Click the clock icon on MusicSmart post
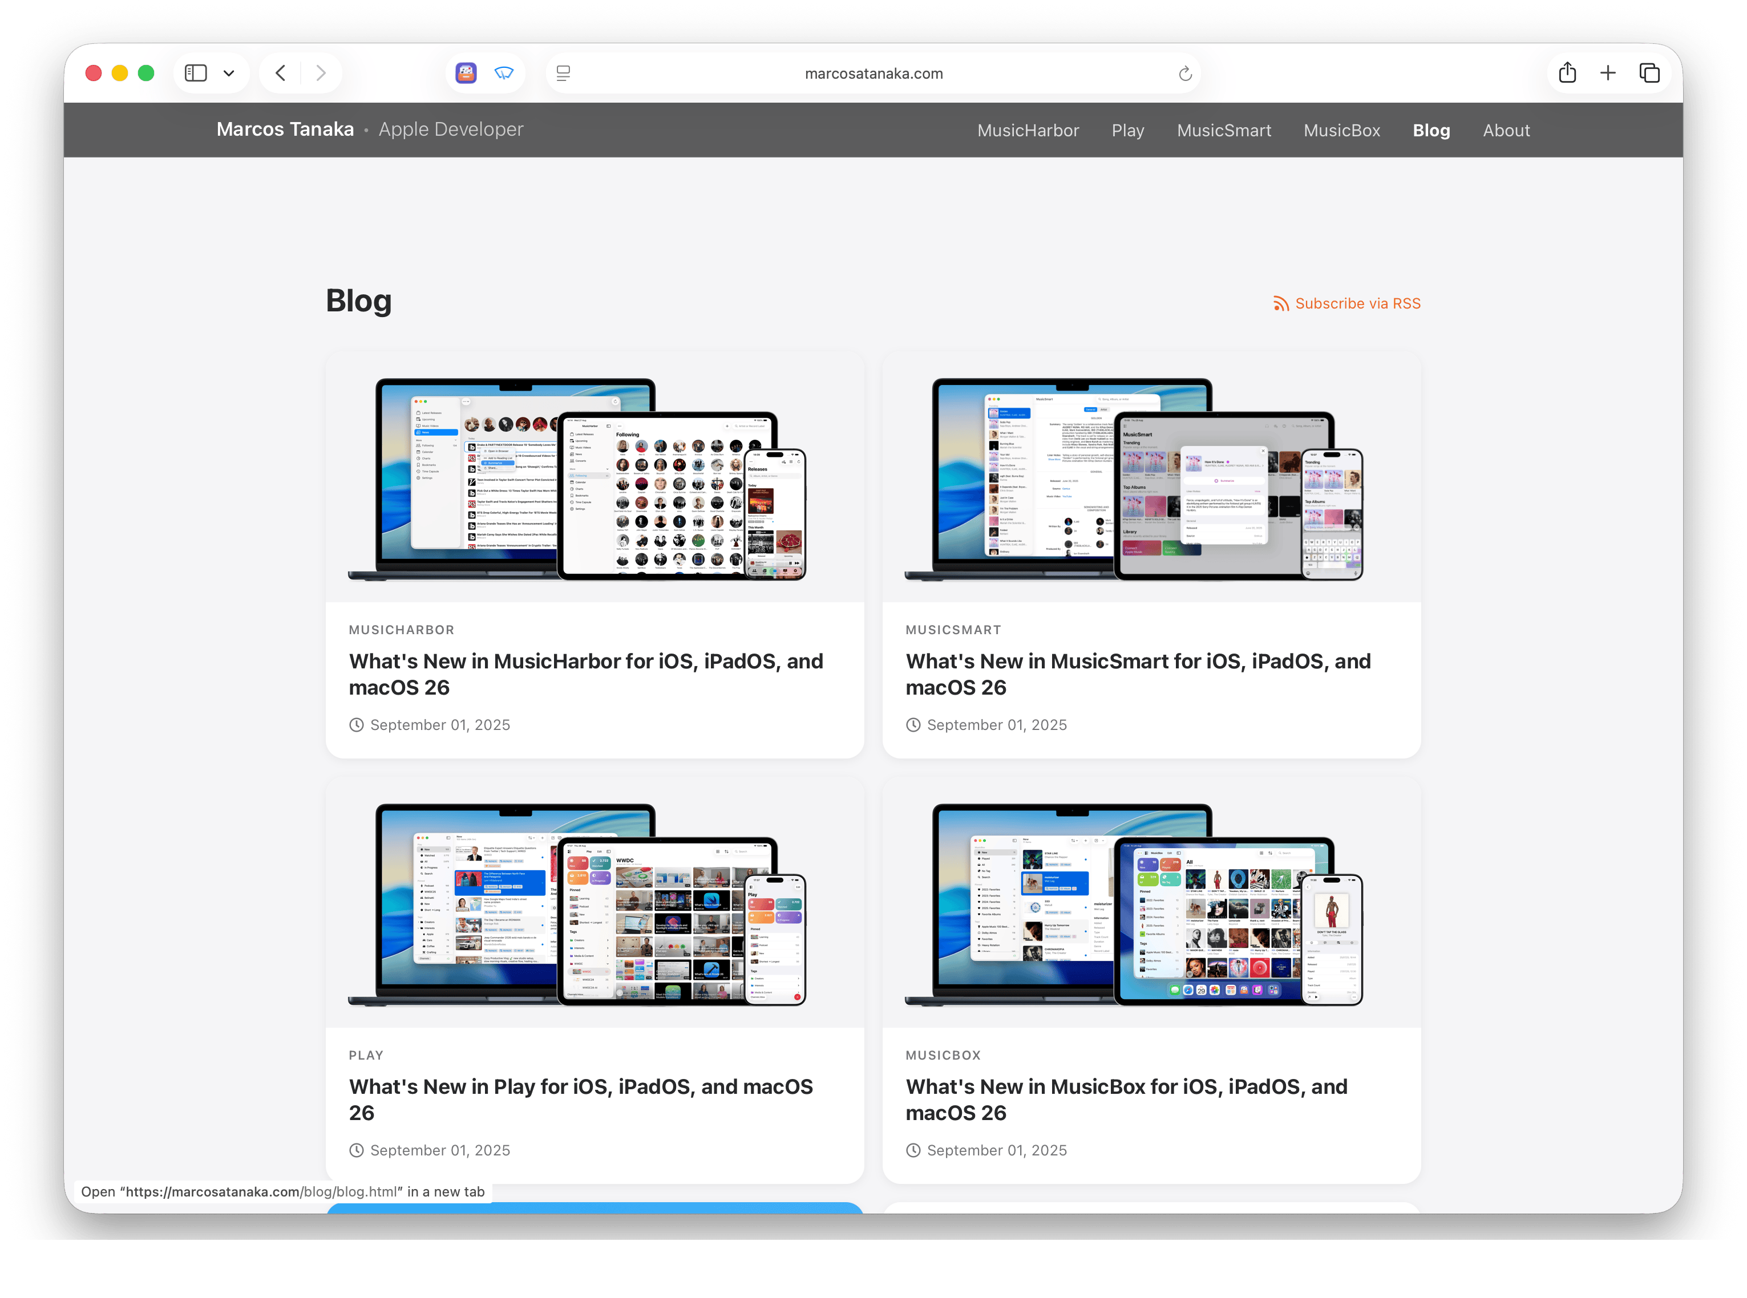The image size is (1747, 1298). coord(913,725)
